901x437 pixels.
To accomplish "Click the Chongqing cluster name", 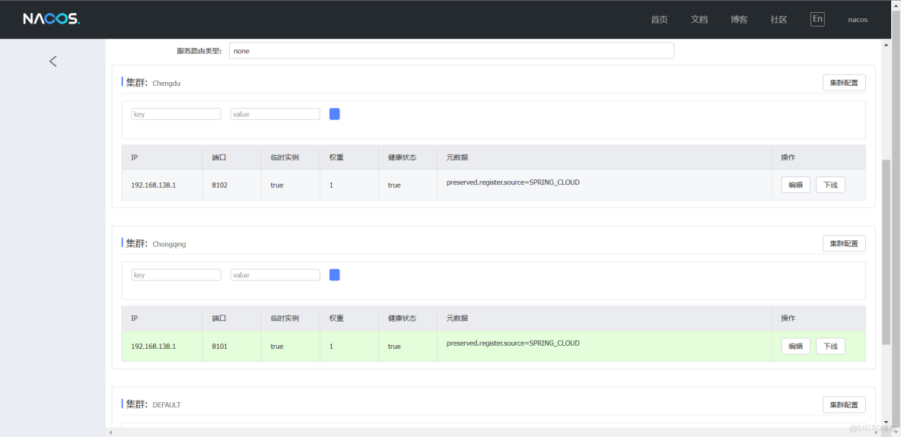I will click(x=169, y=244).
